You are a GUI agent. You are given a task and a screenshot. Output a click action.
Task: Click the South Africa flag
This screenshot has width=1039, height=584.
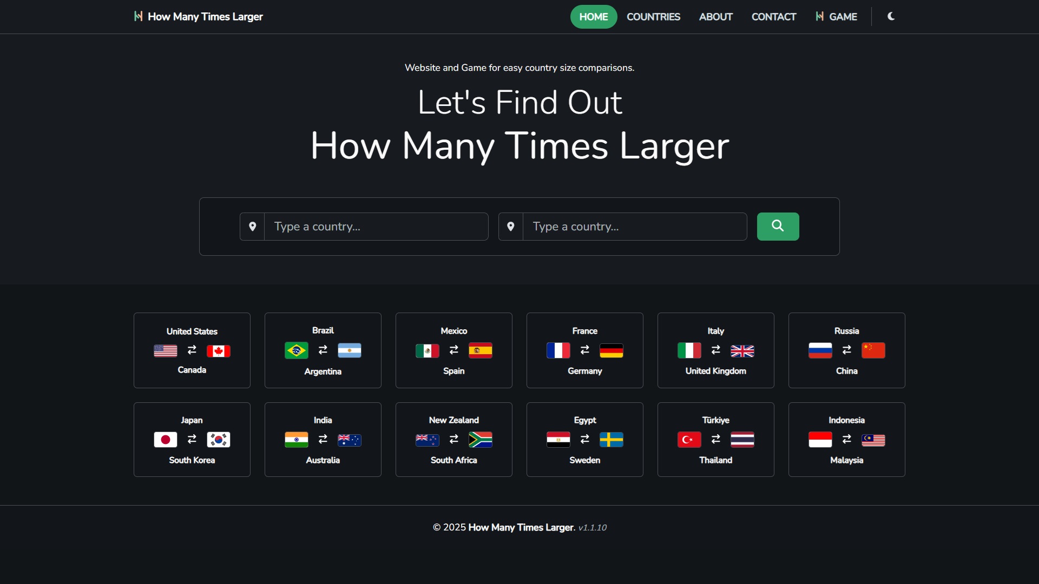[481, 440]
